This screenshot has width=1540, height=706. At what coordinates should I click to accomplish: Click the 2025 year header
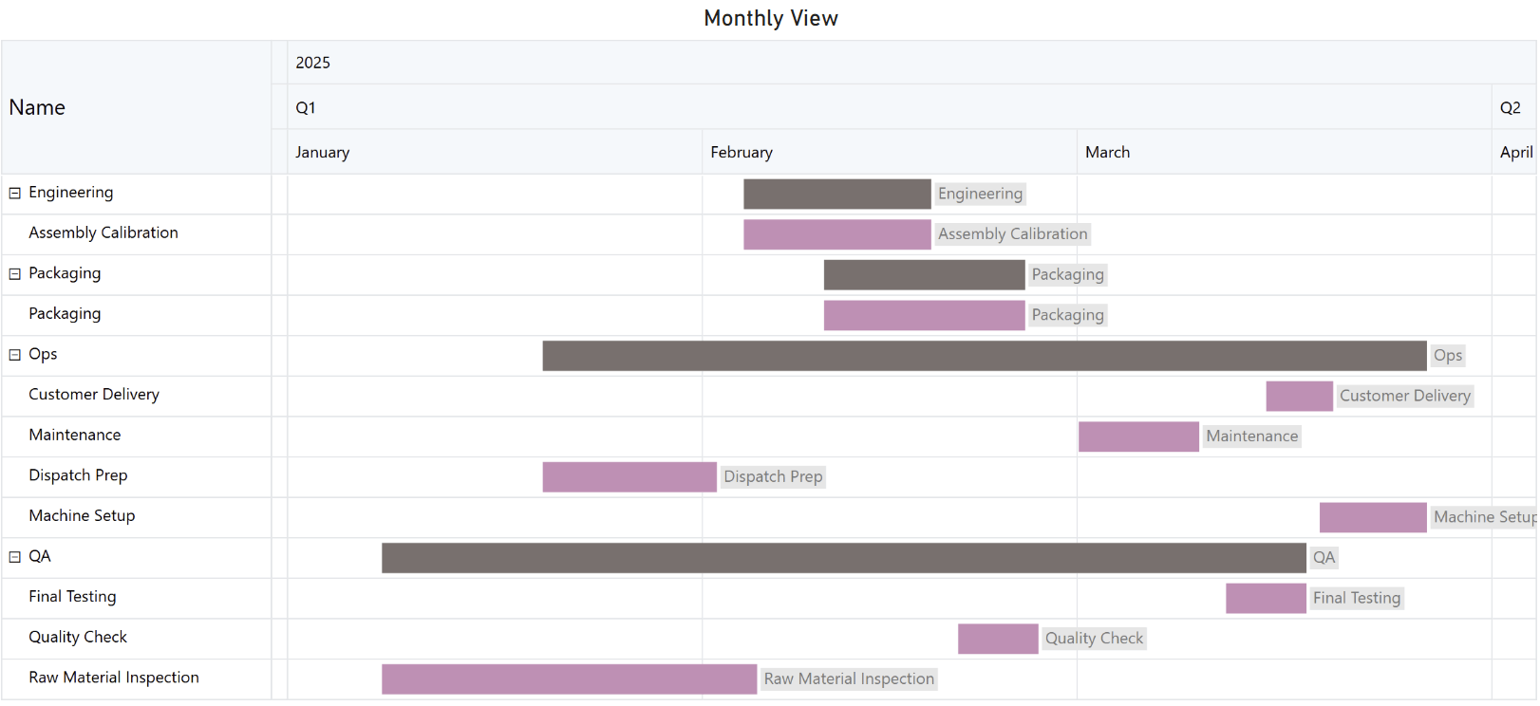pos(313,64)
